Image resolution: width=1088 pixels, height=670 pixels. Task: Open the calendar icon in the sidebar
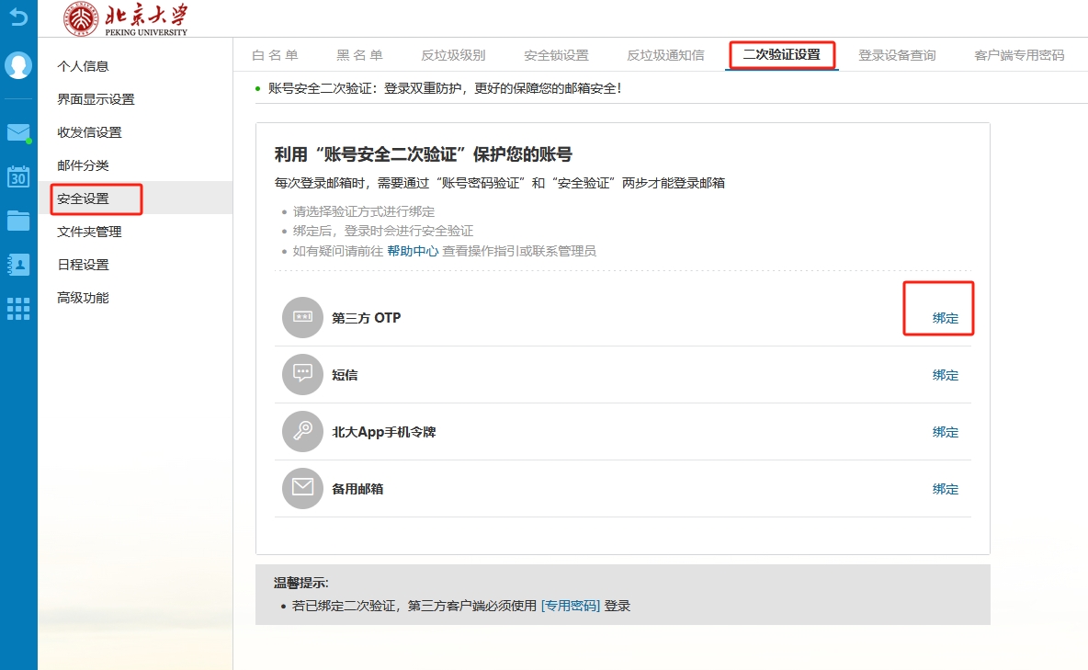click(18, 176)
